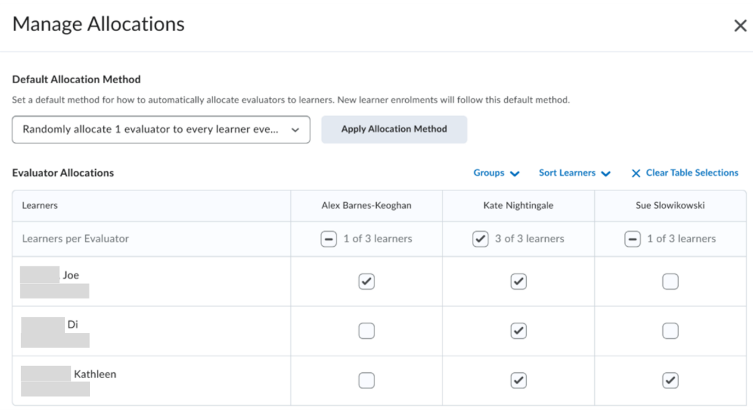Assign Alex Barnes-Keoghan to learner Di
Viewport: 753px width, 410px height.
pyautogui.click(x=366, y=331)
